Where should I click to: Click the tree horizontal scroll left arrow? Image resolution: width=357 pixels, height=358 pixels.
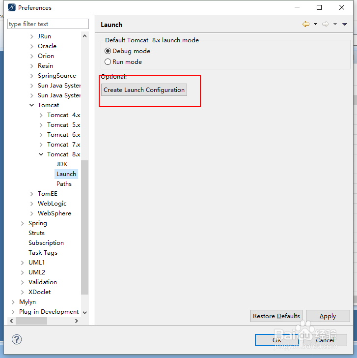pyautogui.click(x=11, y=321)
